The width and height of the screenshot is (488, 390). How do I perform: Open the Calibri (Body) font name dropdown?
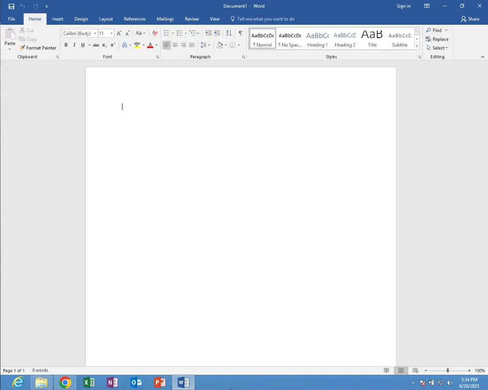click(95, 33)
